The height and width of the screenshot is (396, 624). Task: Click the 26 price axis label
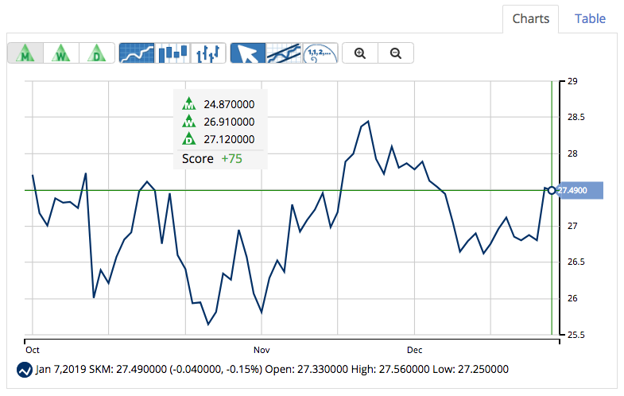point(572,298)
